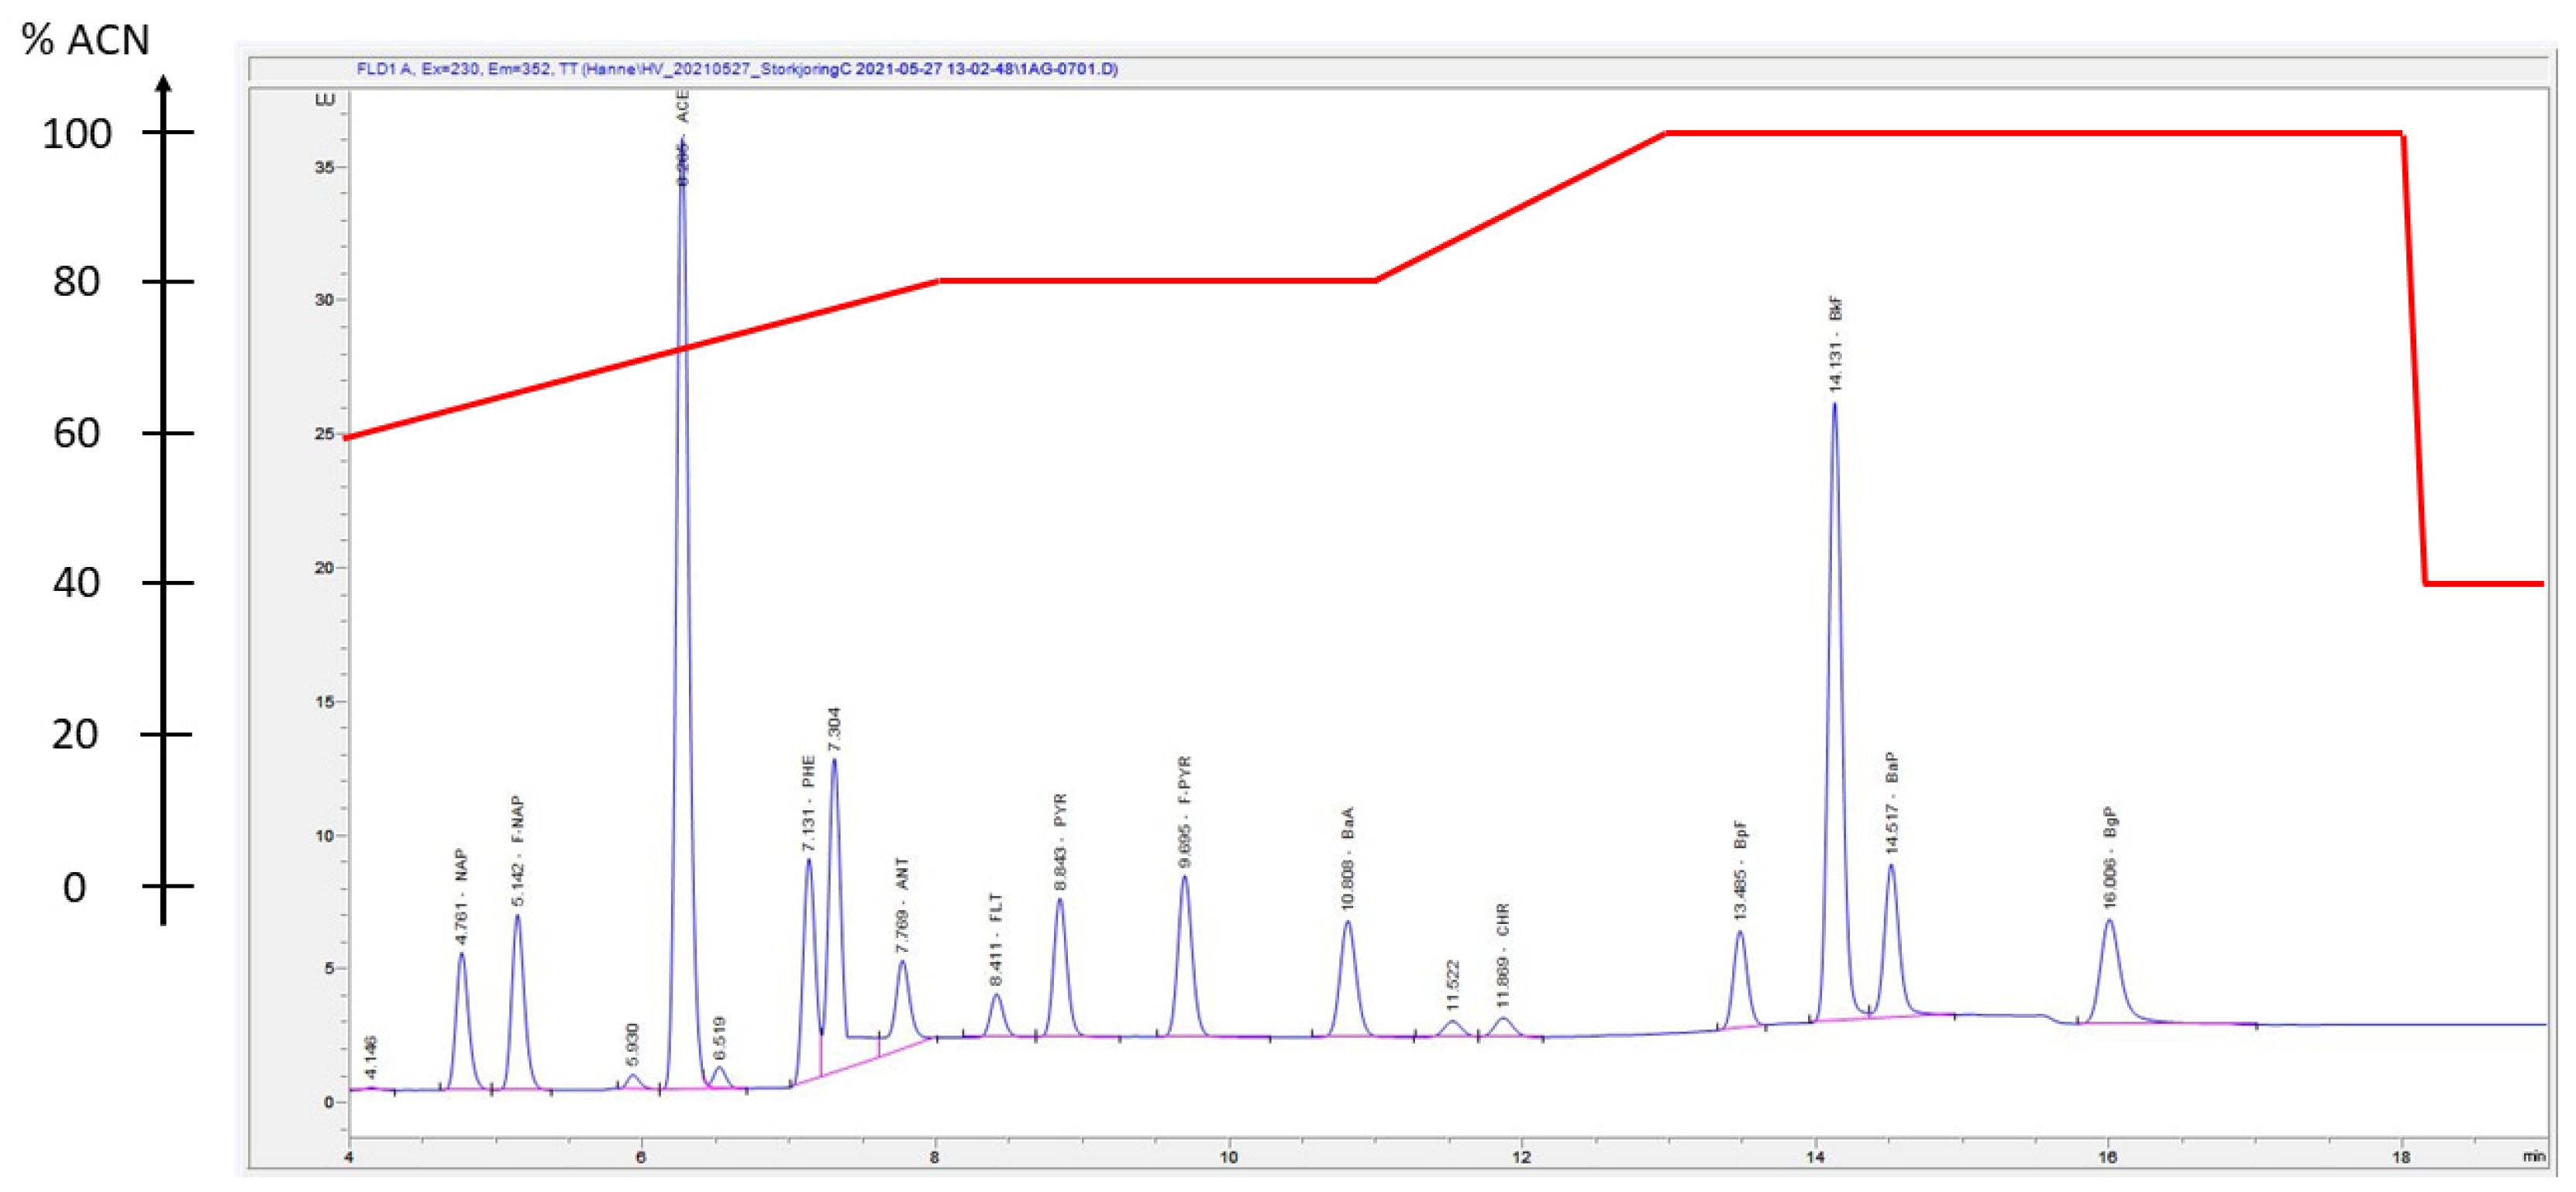This screenshot has width=2576, height=1192.
Task: Click the PYR peak label at 8.843
Action: tap(1060, 842)
